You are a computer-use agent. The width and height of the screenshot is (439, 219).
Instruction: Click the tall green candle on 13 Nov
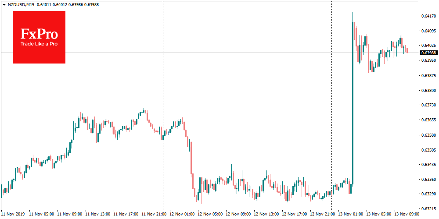[352, 109]
